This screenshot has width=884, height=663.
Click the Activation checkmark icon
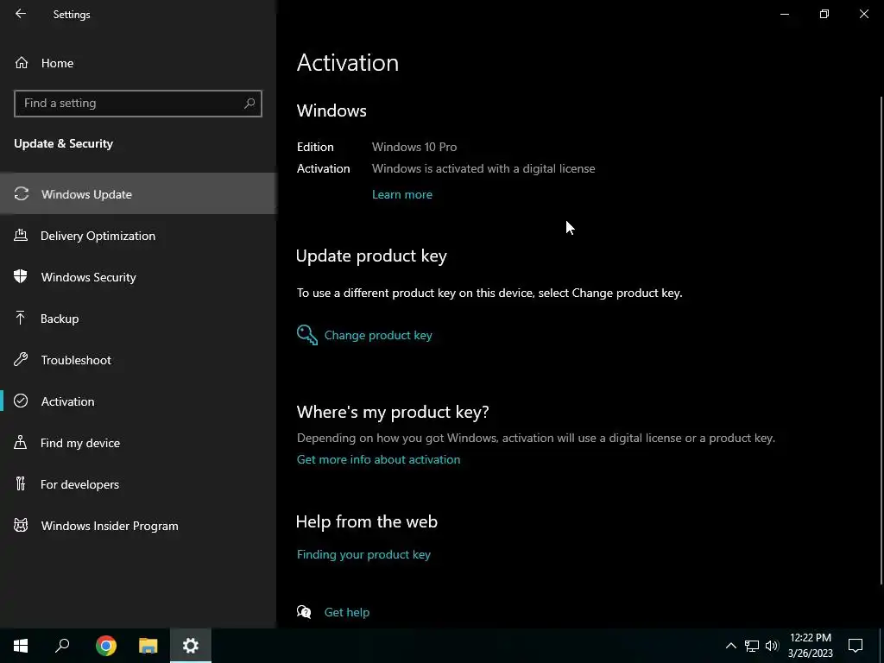click(x=21, y=401)
